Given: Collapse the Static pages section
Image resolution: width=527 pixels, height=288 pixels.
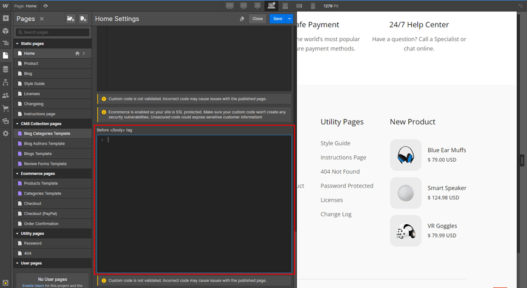Looking at the screenshot, I should click(18, 44).
